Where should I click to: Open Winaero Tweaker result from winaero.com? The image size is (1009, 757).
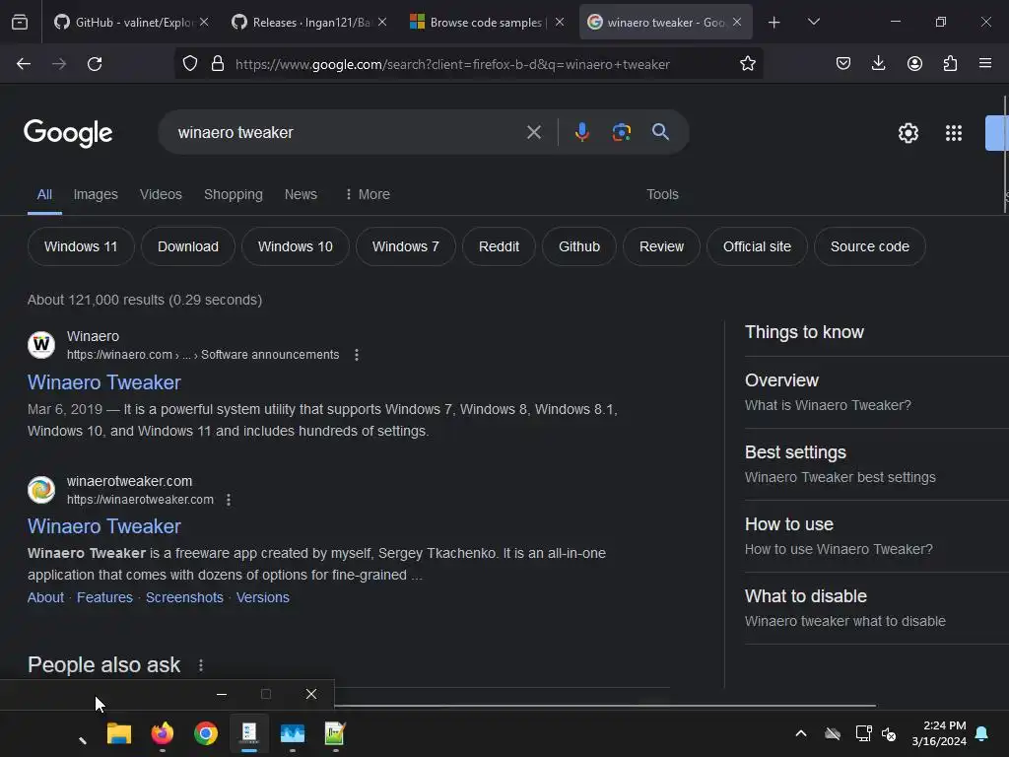tap(104, 382)
